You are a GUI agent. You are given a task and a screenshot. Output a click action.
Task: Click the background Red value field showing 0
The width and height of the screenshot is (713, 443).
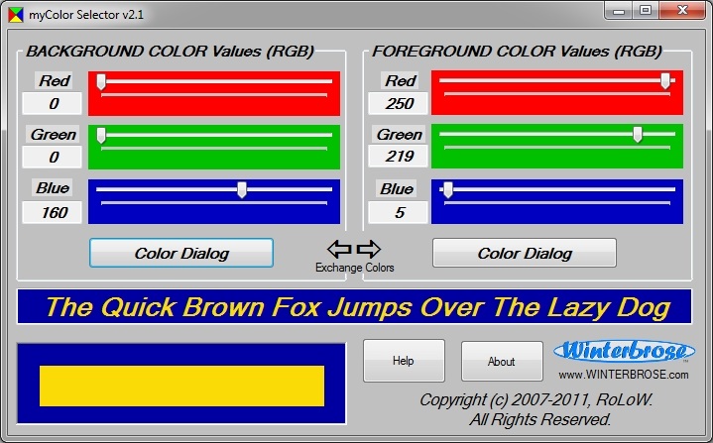point(53,104)
